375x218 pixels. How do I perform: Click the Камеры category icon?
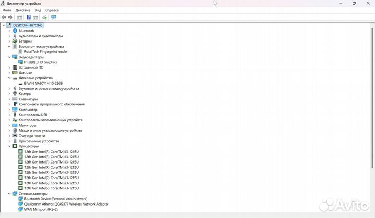[15, 93]
